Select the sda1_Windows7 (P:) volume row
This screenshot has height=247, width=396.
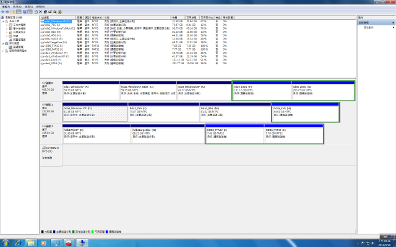point(134,53)
